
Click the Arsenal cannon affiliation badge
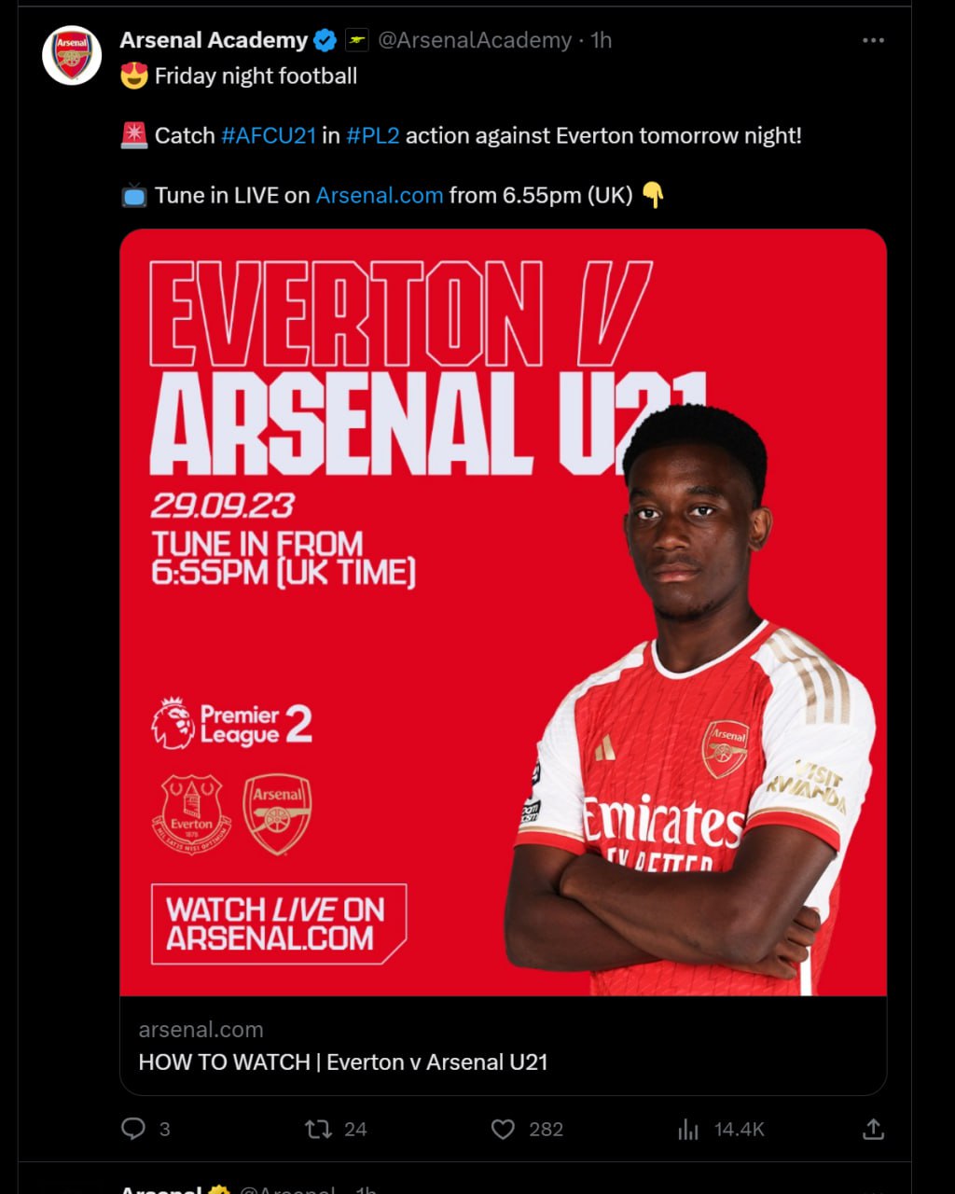coord(357,40)
